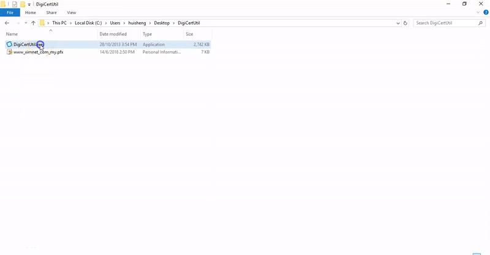Click the window system folder icon in title bar
This screenshot has height=255, width=490.
3,4
